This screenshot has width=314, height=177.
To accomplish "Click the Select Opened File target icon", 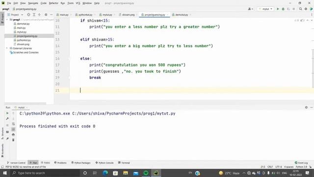I will [28, 15].
